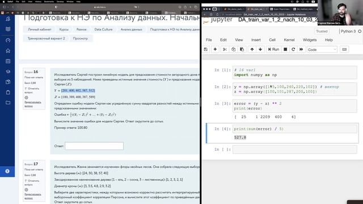Flag question 17 with Отметить вопрос

click(32, 182)
